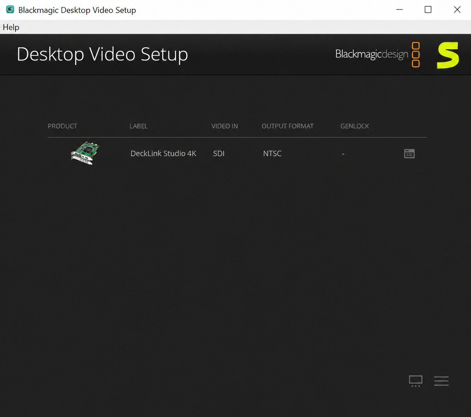471x417 pixels.
Task: Click the green S logo
Action: (448, 55)
